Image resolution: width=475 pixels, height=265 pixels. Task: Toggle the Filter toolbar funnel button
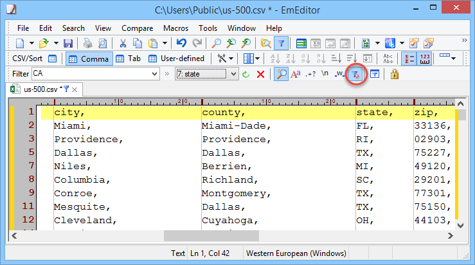(281, 43)
